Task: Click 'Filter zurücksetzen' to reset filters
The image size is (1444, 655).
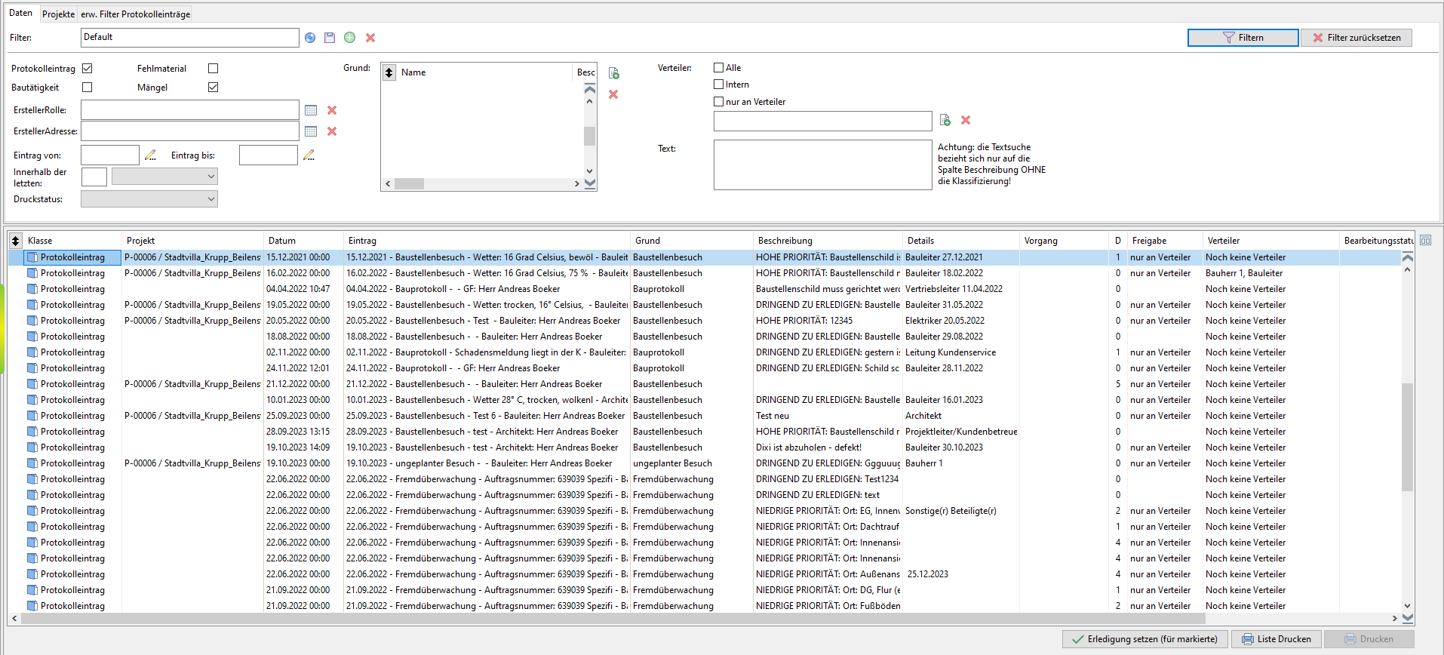Action: click(x=1356, y=38)
